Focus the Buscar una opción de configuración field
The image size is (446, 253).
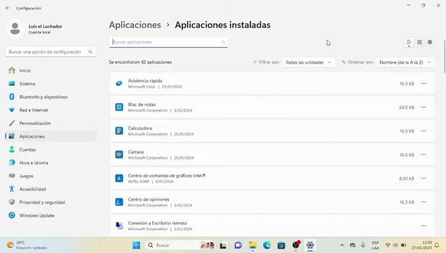(50, 52)
